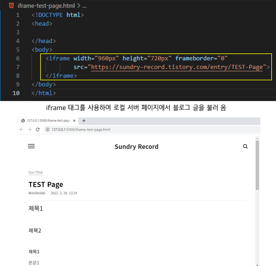Viewport: 276px width, 266px height.
Task: Click the TEST Page post heading
Action: click(x=46, y=185)
